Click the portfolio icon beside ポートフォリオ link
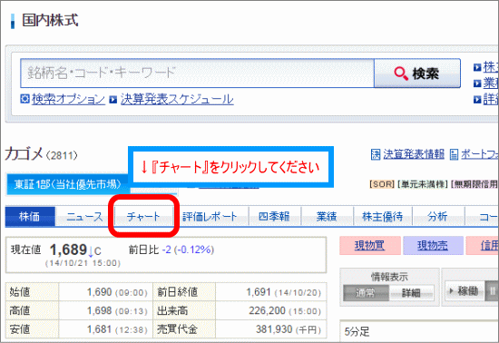 [x=455, y=154]
